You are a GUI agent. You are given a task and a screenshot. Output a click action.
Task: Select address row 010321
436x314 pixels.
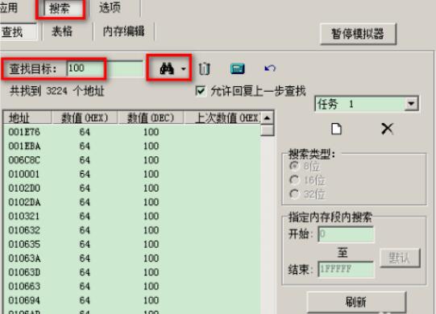coord(132,217)
